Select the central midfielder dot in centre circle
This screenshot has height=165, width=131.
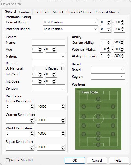[x=98, y=117]
